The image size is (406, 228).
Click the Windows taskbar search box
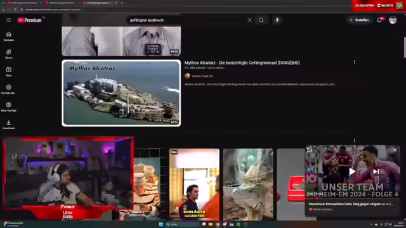click(182, 224)
